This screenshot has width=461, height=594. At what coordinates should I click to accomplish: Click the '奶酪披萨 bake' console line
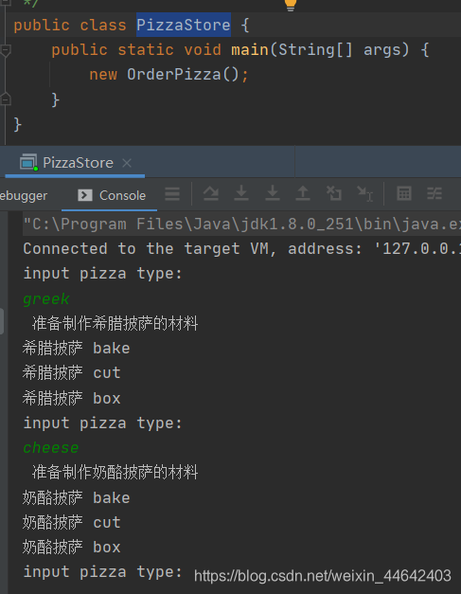[x=76, y=497]
